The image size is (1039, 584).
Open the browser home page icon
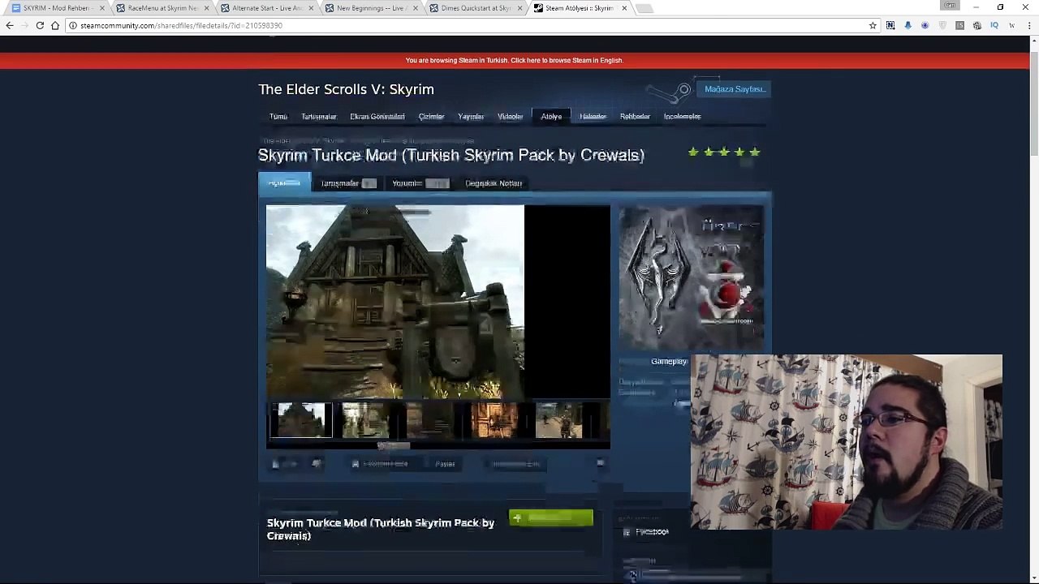[x=55, y=25]
